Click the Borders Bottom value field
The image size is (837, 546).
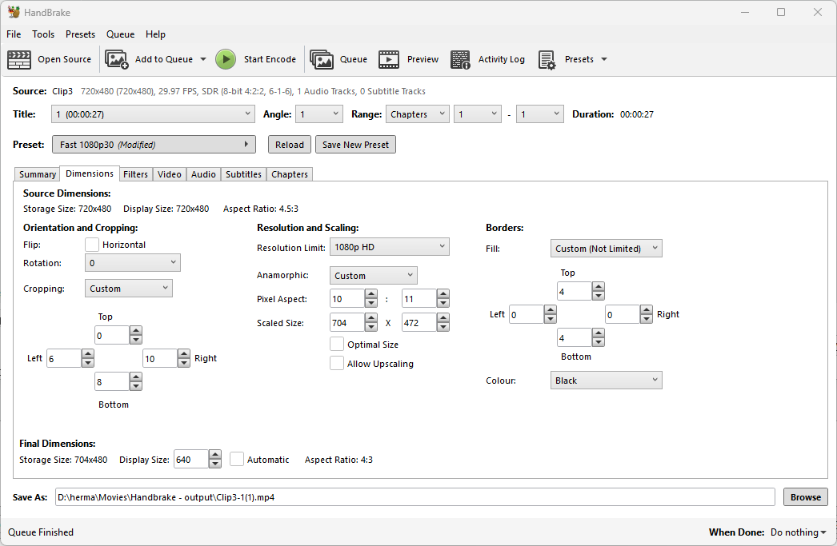pyautogui.click(x=575, y=337)
